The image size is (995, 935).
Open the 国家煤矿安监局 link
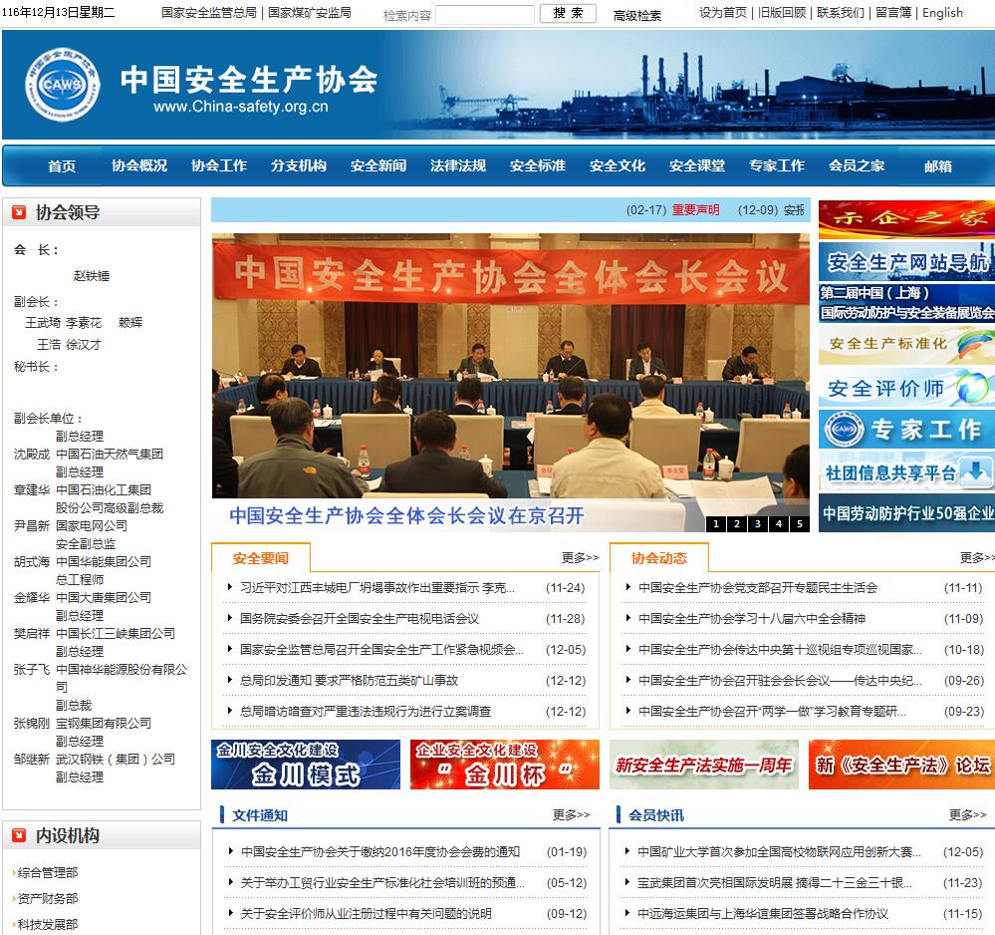coord(310,13)
